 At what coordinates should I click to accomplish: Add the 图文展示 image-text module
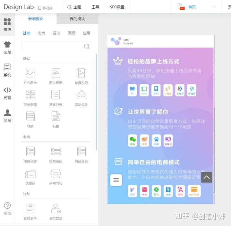(56, 76)
